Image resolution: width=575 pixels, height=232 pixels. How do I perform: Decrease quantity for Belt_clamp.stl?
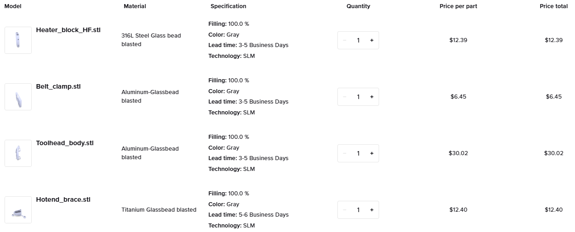click(x=345, y=97)
